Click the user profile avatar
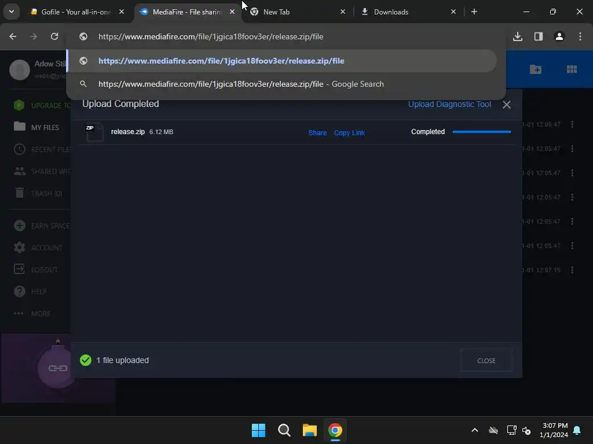 click(x=20, y=70)
